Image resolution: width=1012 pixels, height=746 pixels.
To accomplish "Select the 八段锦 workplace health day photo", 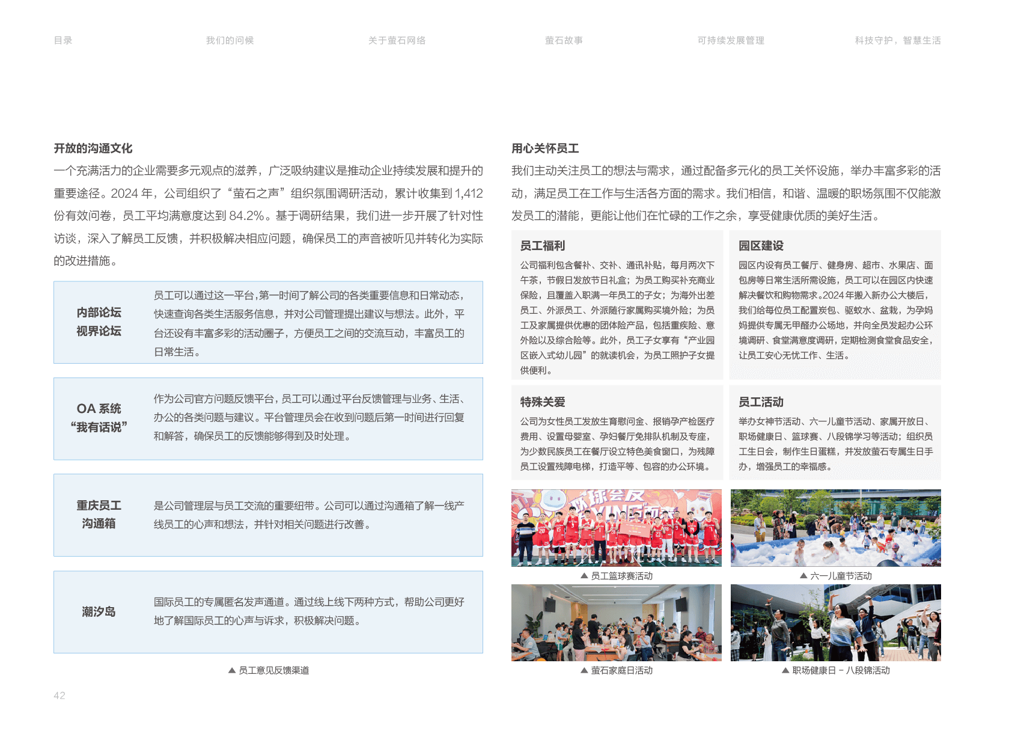I will point(835,623).
